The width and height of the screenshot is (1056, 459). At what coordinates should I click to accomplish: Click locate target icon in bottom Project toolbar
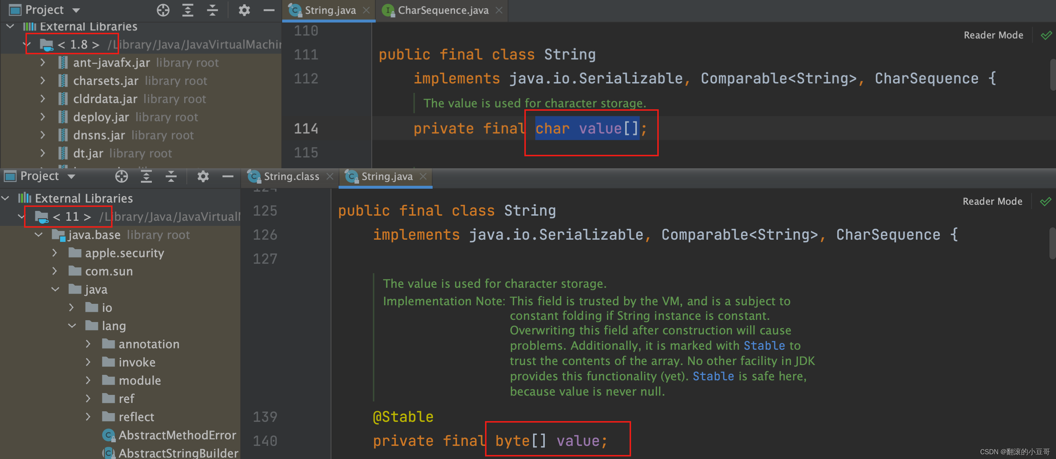(121, 176)
